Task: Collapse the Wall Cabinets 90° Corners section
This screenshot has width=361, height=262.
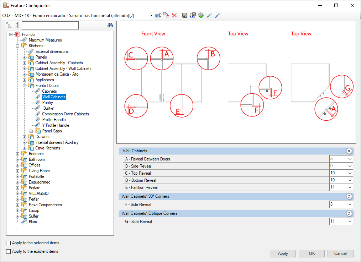Action: coord(349,196)
